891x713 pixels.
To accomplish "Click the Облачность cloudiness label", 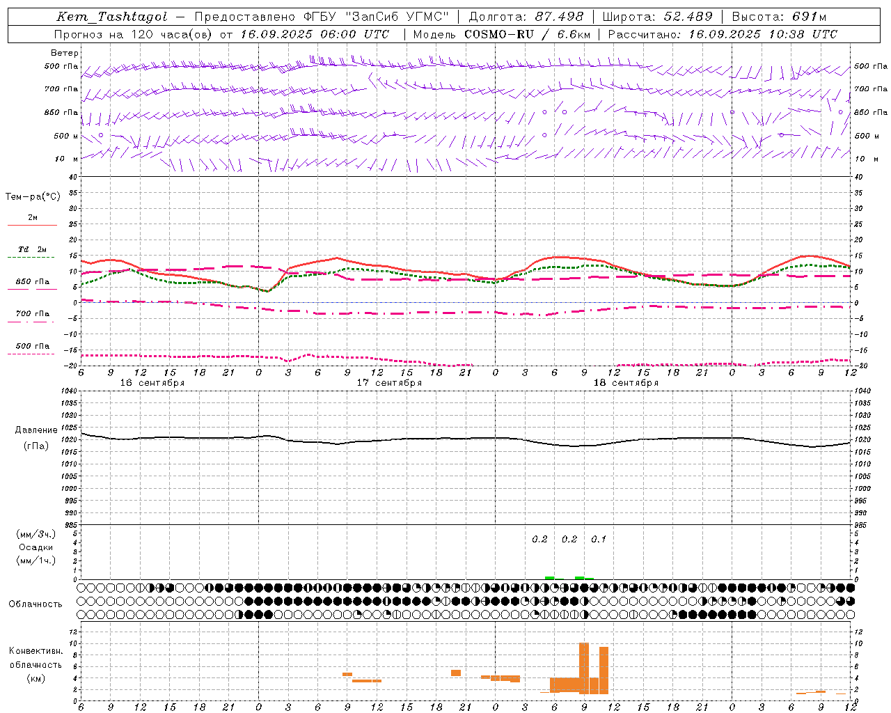I will tap(36, 604).
